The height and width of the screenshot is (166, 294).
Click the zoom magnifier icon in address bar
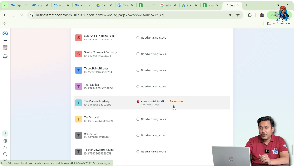point(231,15)
